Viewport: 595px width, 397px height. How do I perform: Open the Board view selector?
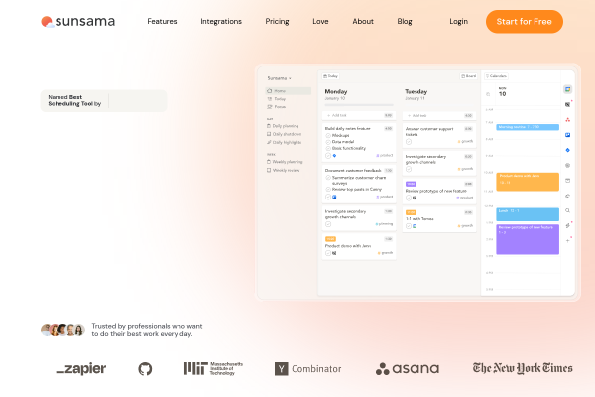(469, 76)
